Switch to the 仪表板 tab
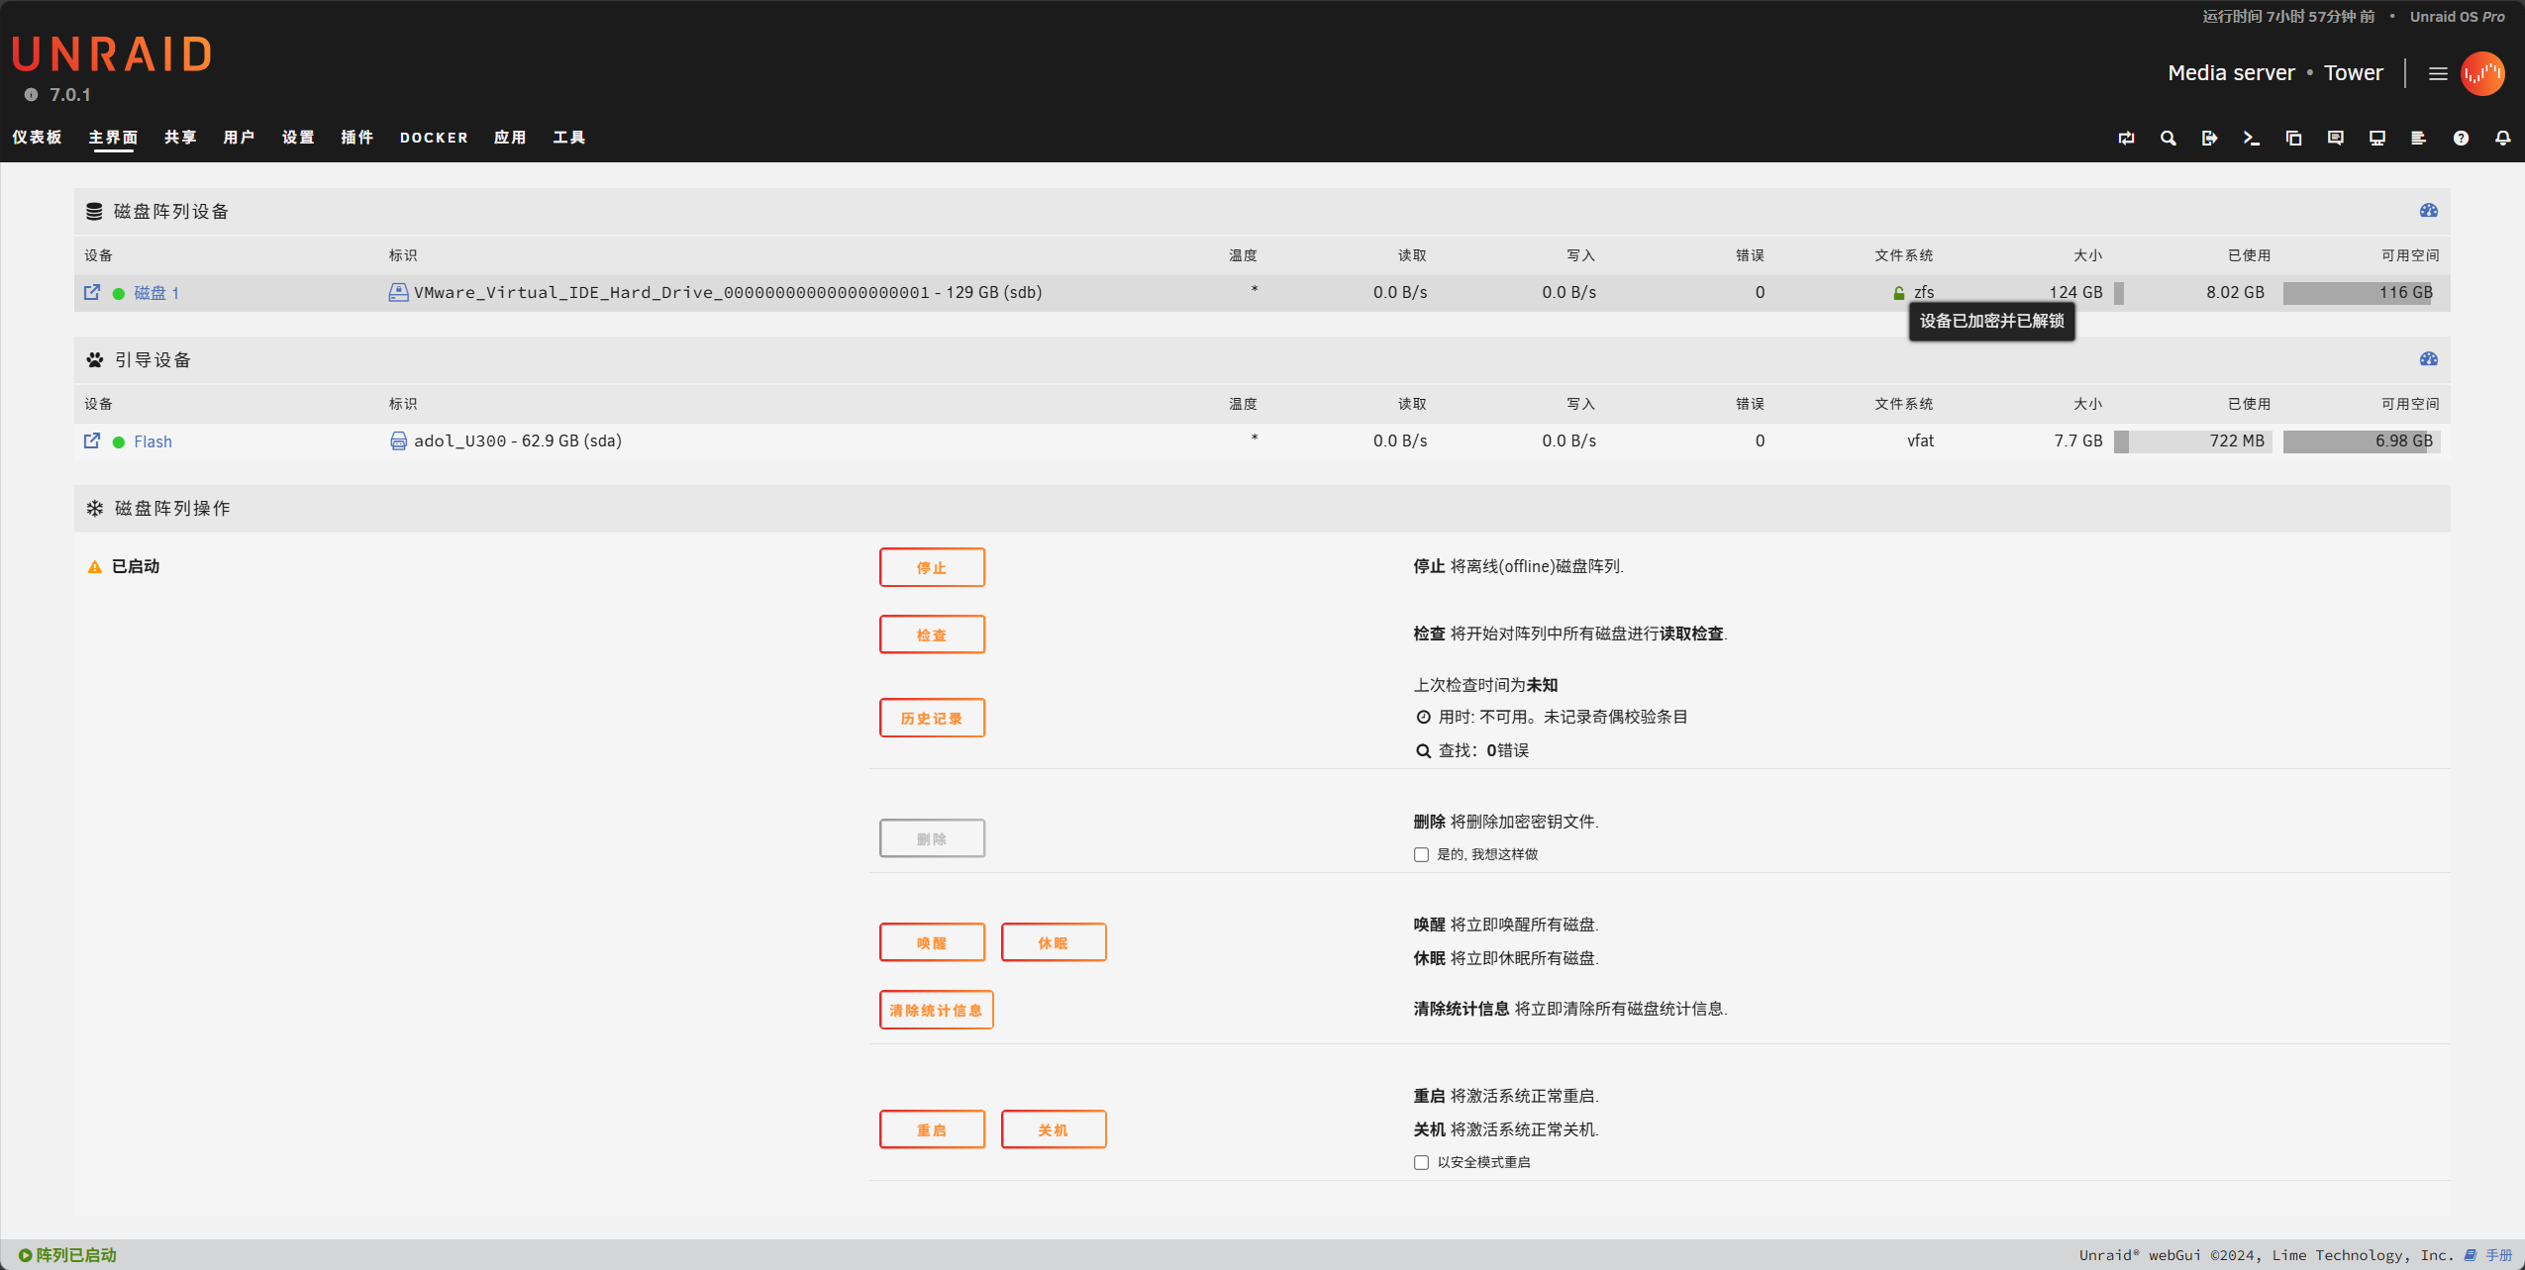Image resolution: width=2525 pixels, height=1270 pixels. click(x=37, y=138)
